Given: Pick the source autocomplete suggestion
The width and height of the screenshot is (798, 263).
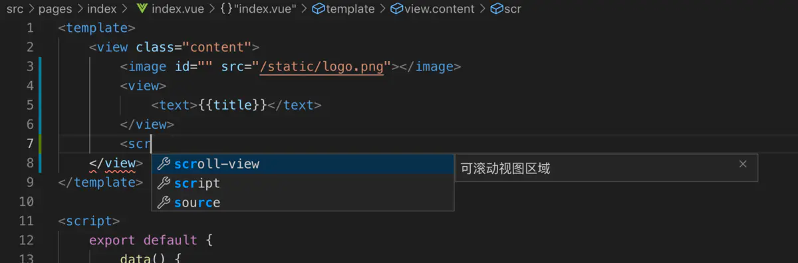Looking at the screenshot, I should point(303,203).
